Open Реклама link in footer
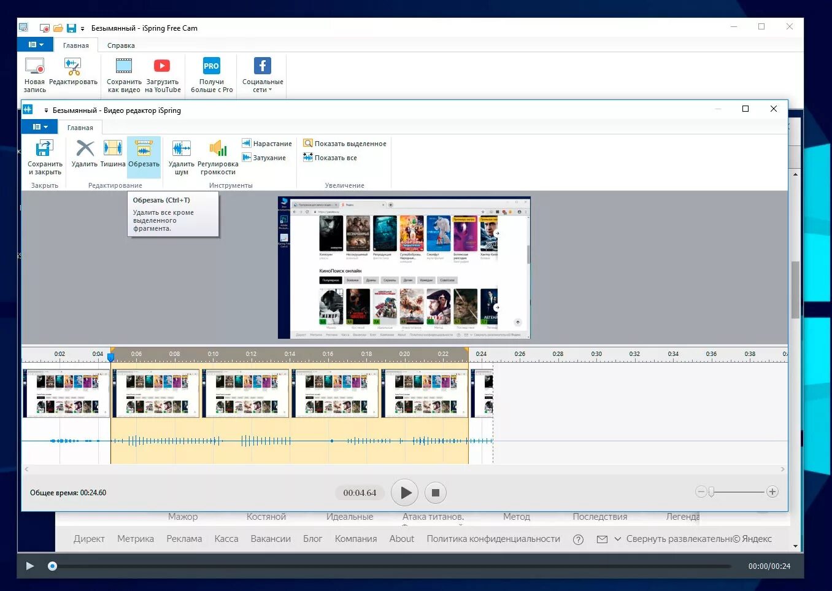The height and width of the screenshot is (591, 832). [x=184, y=539]
